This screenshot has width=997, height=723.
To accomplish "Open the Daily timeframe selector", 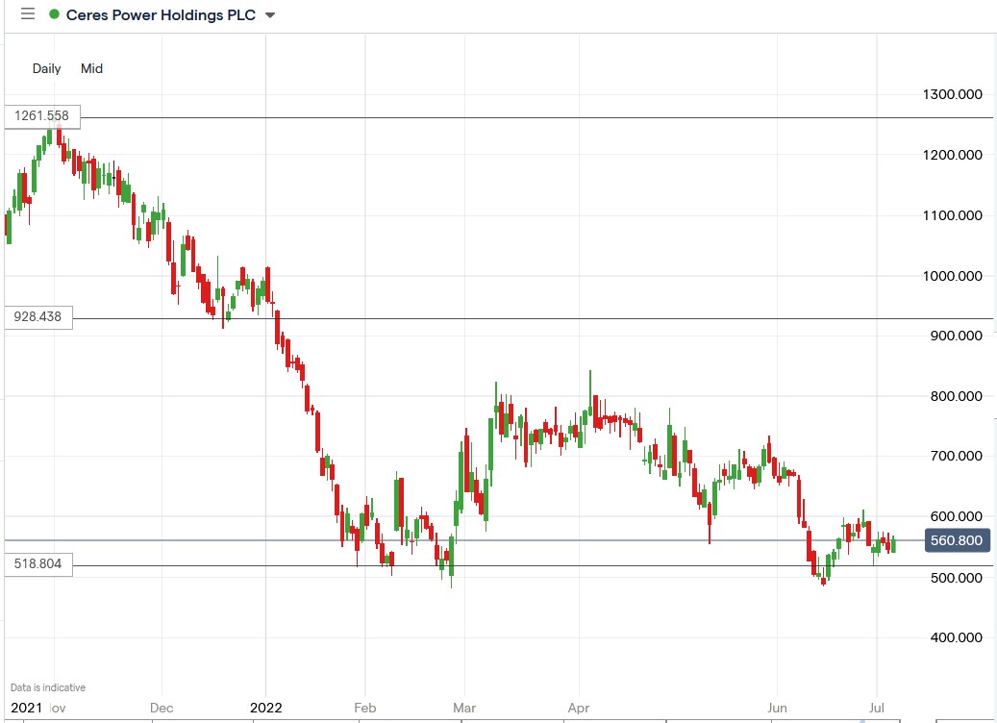I will tap(46, 68).
